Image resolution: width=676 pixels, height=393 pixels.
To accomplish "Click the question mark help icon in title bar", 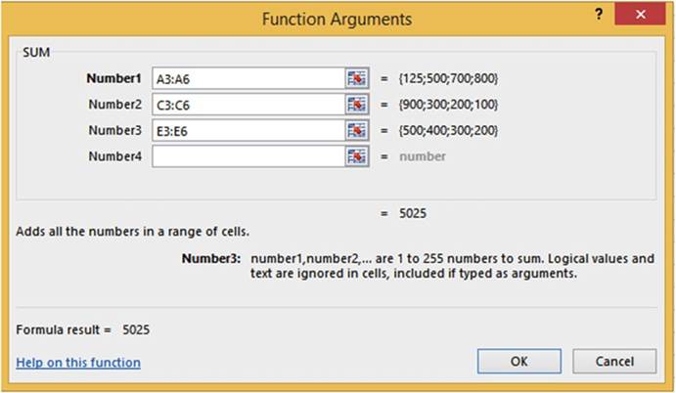I will (598, 17).
